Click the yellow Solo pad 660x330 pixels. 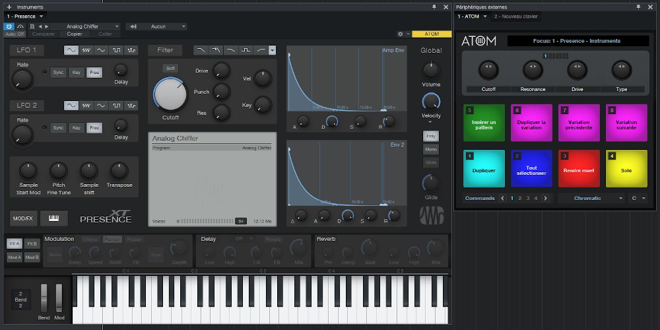tap(626, 168)
